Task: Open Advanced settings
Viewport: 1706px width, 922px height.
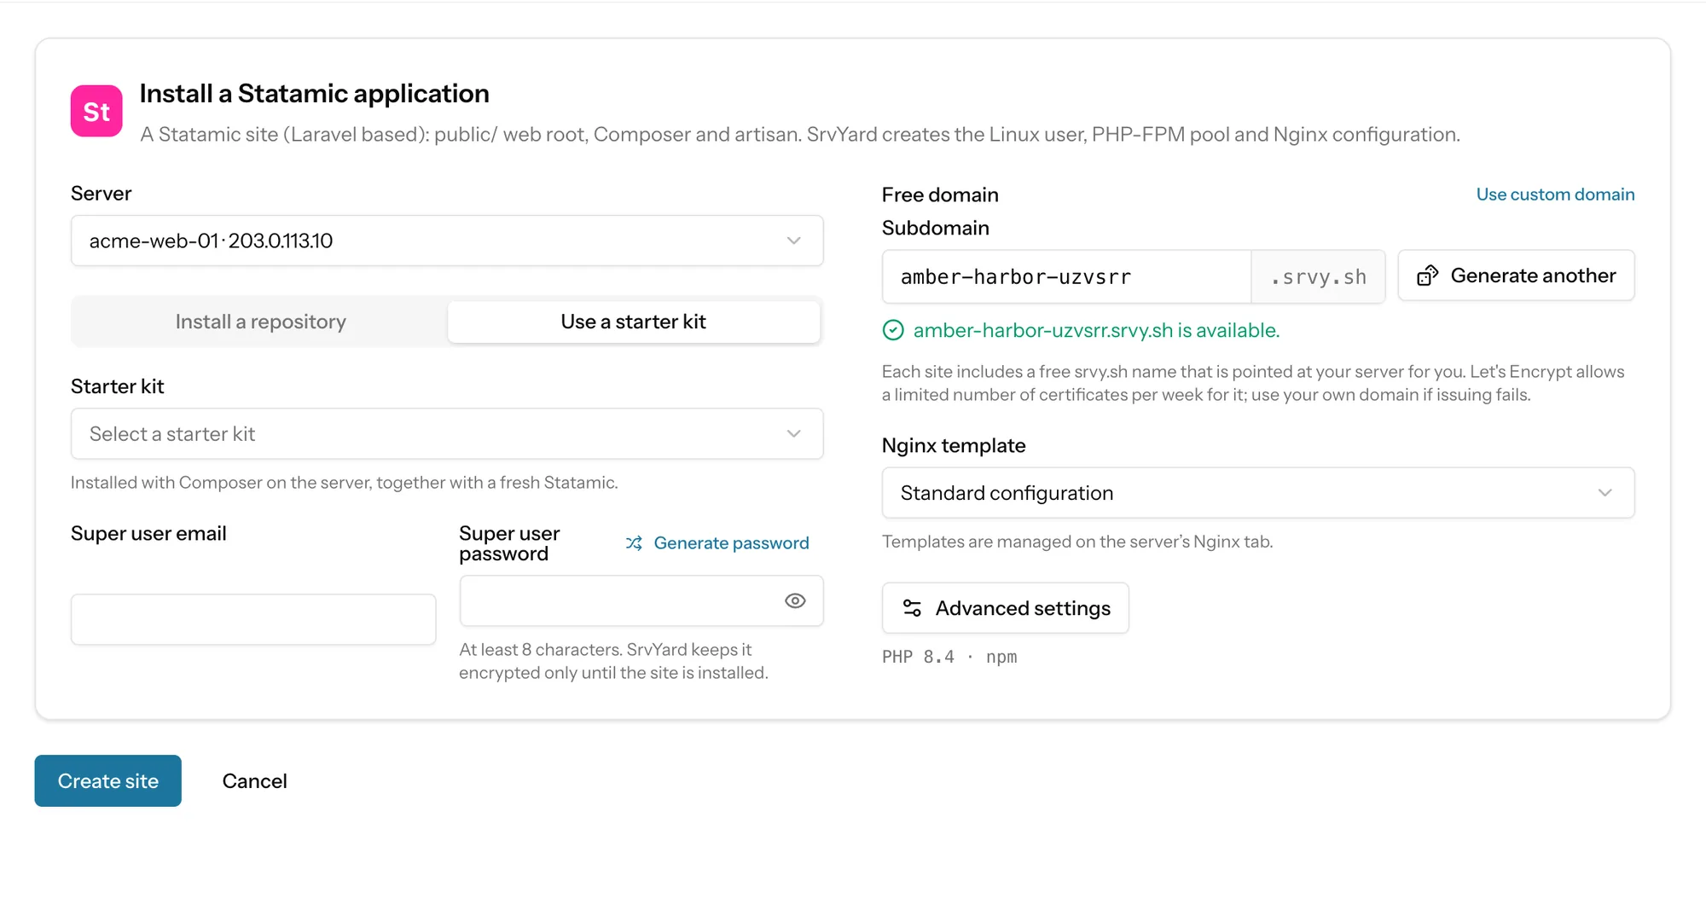Action: [x=1006, y=608]
